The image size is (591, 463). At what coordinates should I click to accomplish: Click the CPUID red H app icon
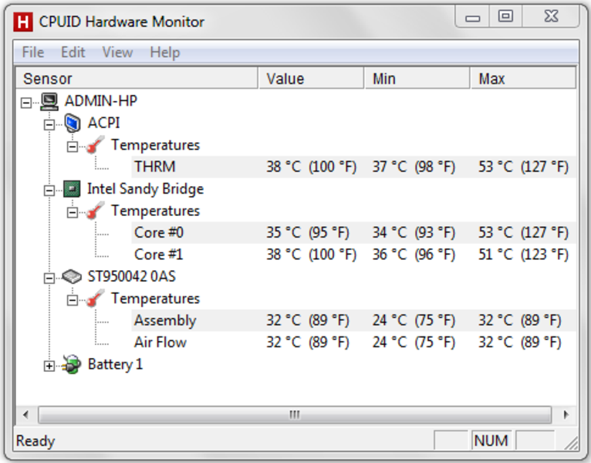point(22,22)
